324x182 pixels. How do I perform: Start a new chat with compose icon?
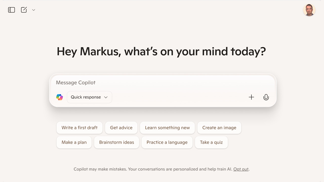24,10
